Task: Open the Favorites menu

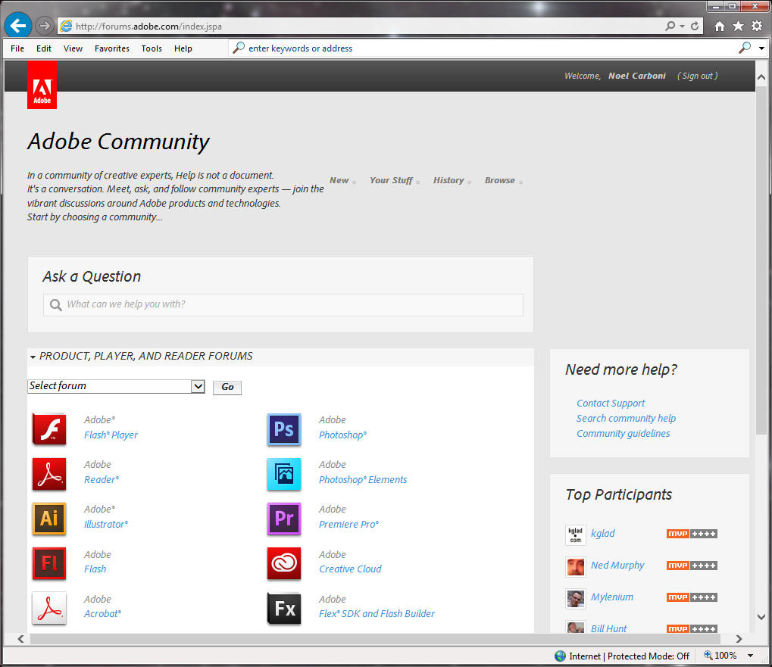Action: click(x=112, y=48)
